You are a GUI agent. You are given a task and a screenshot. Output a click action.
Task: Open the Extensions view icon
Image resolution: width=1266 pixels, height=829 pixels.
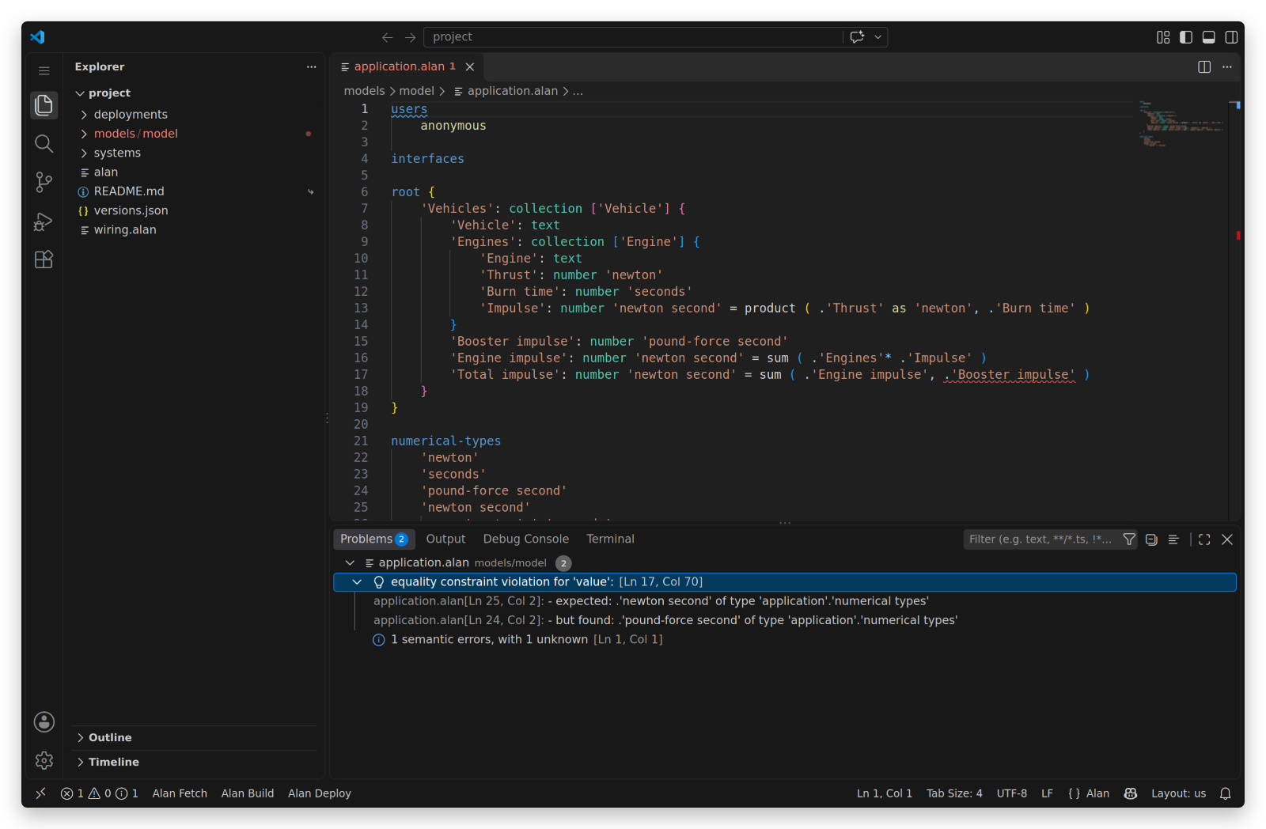(x=44, y=259)
